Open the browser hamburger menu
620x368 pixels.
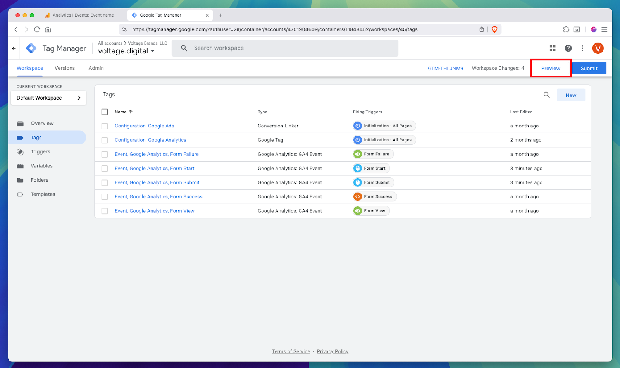[x=604, y=29]
